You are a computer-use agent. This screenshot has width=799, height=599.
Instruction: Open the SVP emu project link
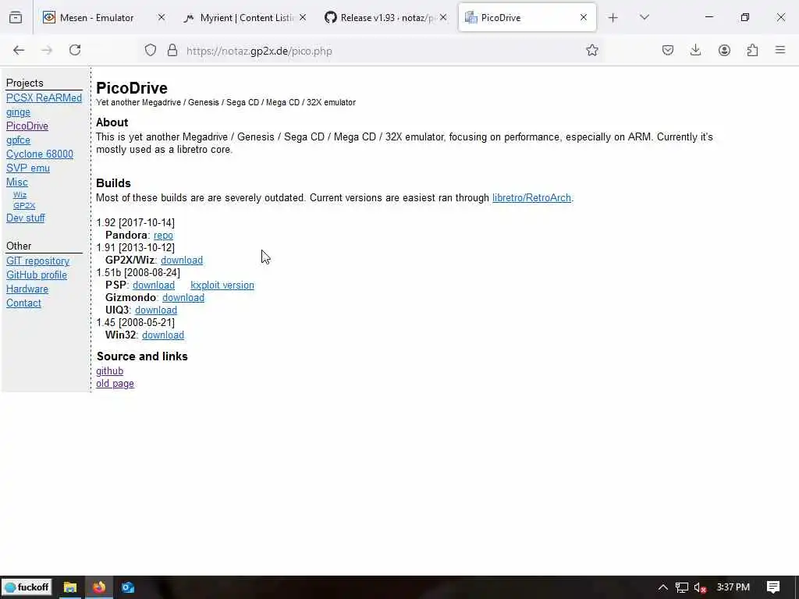(28, 168)
